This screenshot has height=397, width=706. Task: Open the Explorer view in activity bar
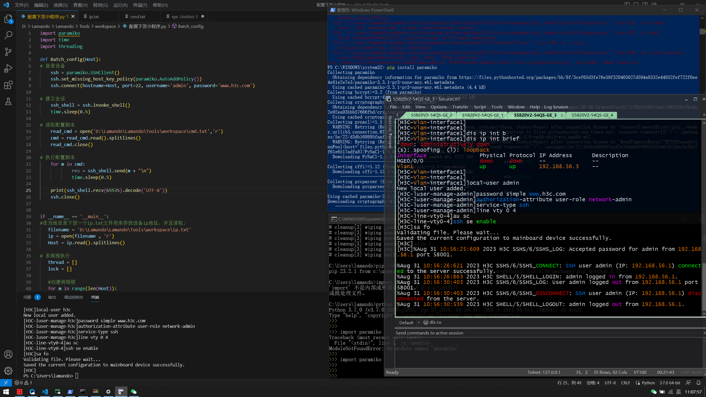click(x=8, y=19)
